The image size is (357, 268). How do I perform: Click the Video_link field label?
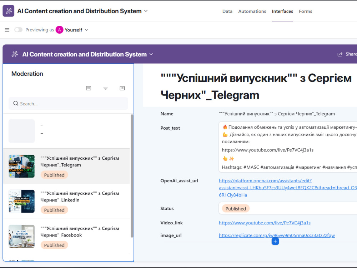171,223
